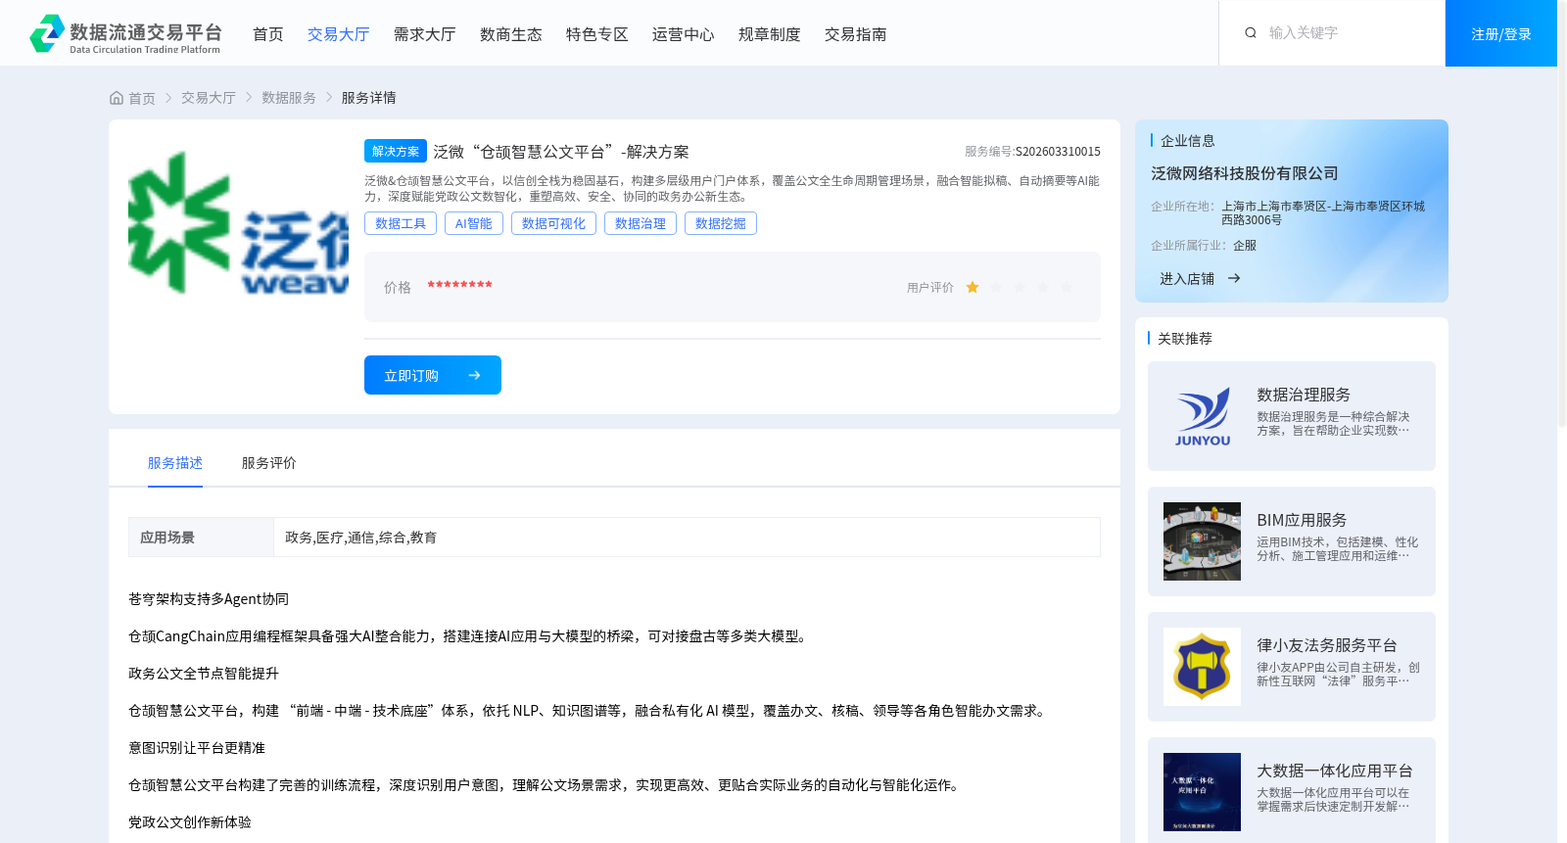The height and width of the screenshot is (843, 1567).
Task: Click the masked price ********
Action: click(x=459, y=286)
